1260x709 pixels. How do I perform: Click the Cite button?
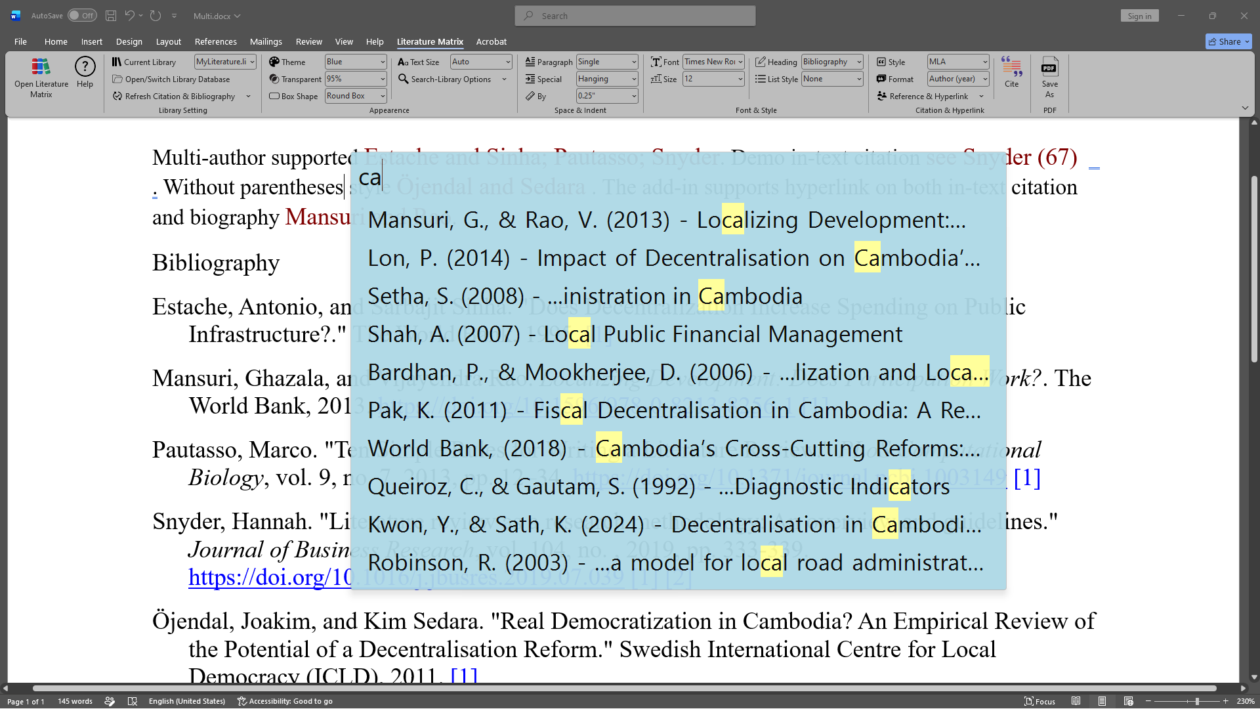point(1011,72)
